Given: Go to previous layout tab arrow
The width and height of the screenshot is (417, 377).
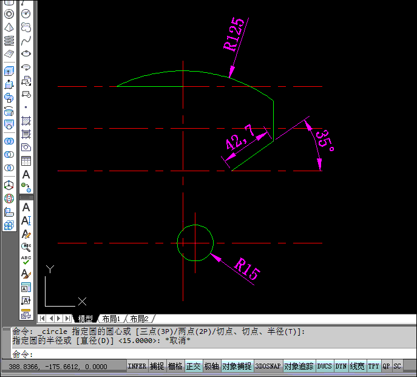Looking at the screenshot, I should [51, 318].
